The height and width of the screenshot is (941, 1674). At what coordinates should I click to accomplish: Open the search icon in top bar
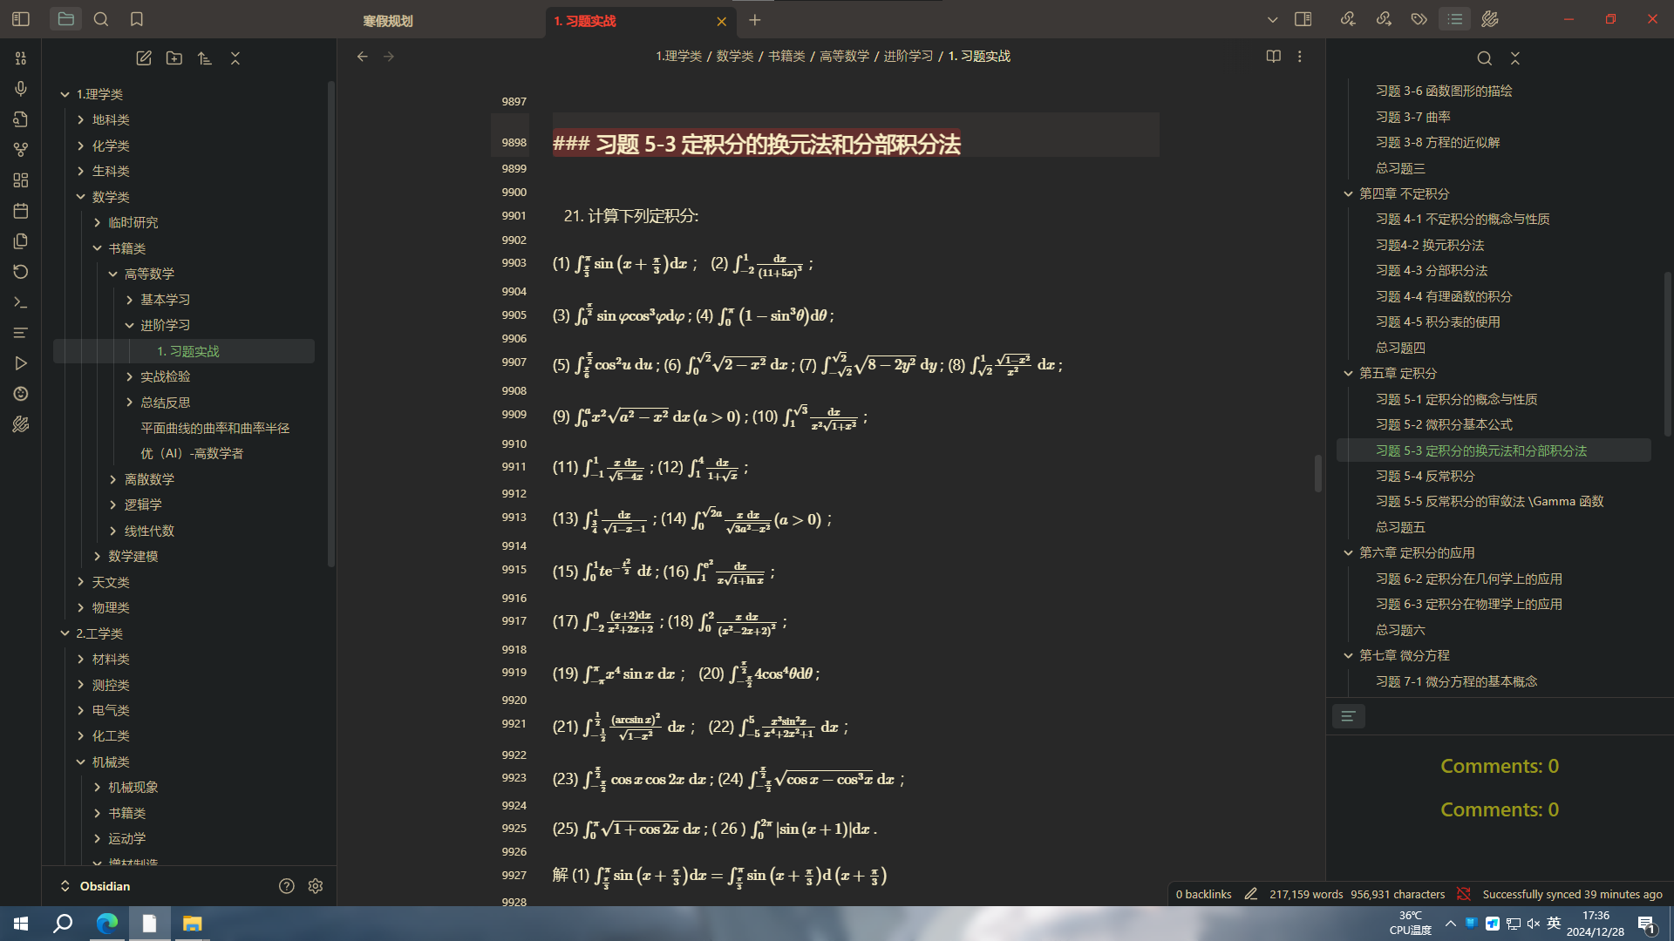coord(101,19)
